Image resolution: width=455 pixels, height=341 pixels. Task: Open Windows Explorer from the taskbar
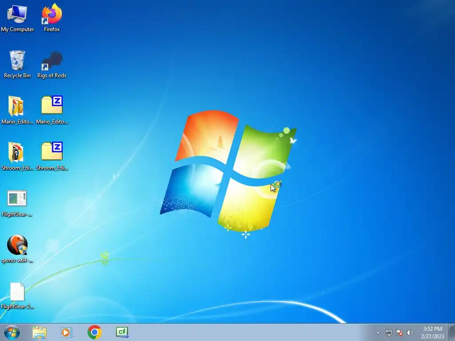(40, 333)
